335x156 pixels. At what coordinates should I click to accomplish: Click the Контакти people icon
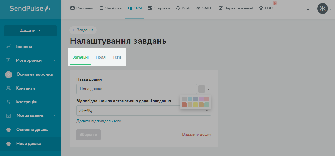(9, 88)
